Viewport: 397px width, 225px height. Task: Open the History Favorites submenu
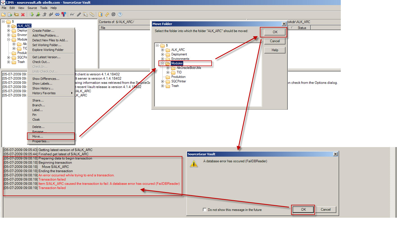click(x=52, y=93)
